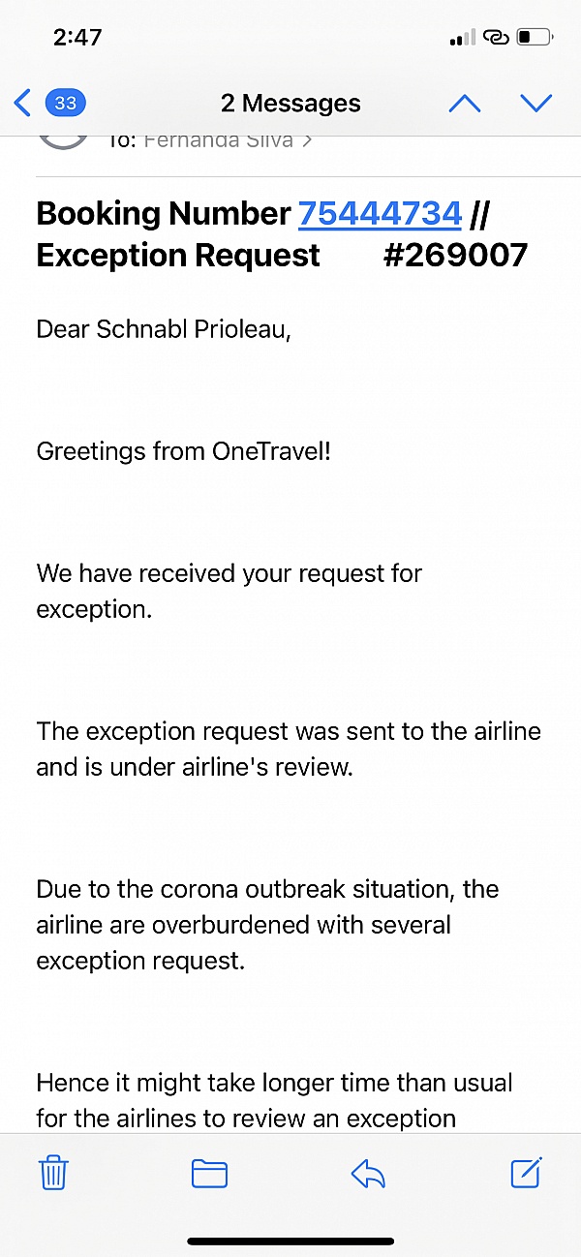Open booking number 75444734 link
The height and width of the screenshot is (1257, 581).
(380, 213)
